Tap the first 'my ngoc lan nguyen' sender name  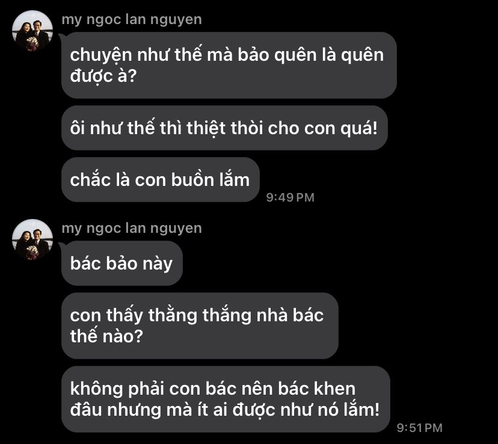point(132,20)
